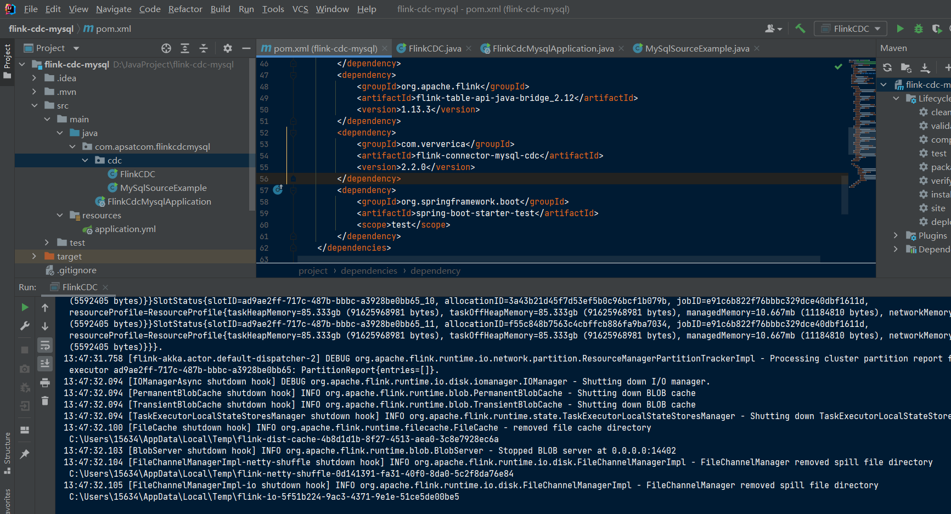Click the editor horizontal scrollbar
Viewport: 951px width, 514px height.
pyautogui.click(x=559, y=258)
